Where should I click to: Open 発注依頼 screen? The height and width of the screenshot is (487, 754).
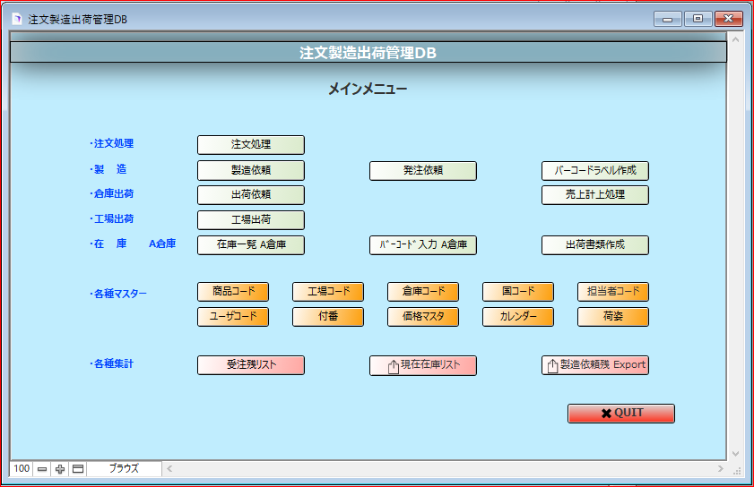422,170
